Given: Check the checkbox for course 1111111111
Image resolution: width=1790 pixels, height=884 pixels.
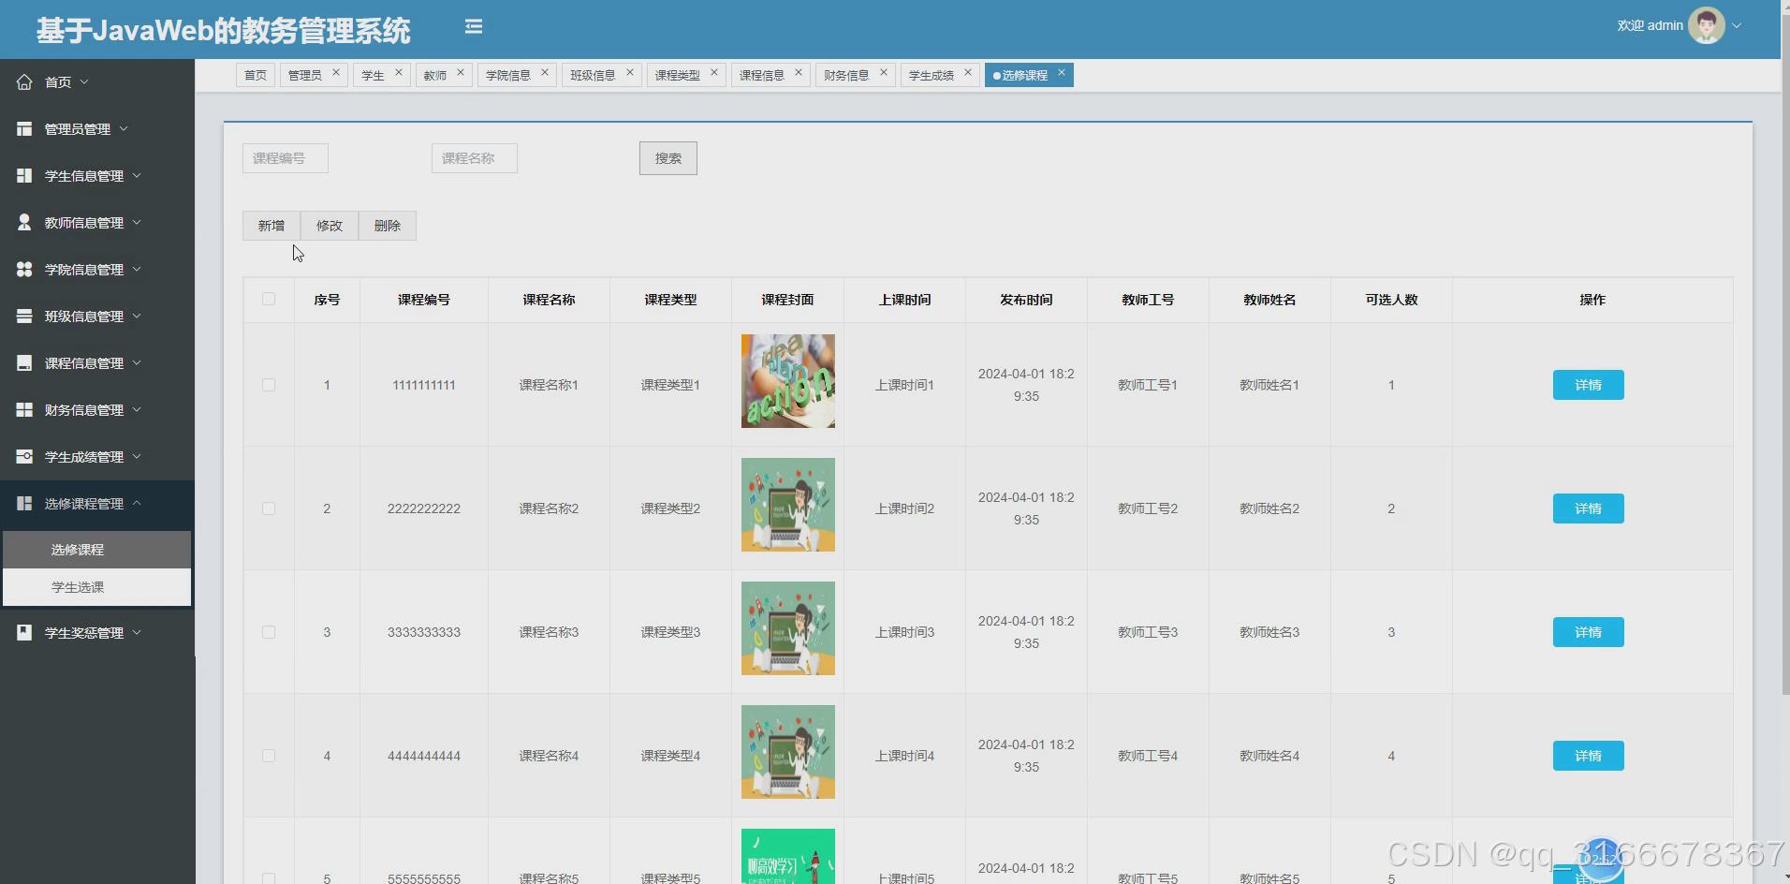Looking at the screenshot, I should (269, 384).
